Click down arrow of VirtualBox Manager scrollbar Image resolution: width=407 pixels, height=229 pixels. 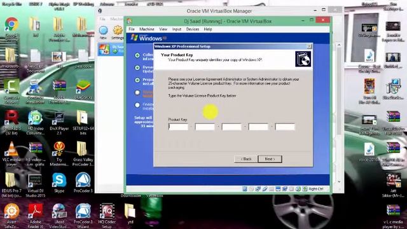coord(339,182)
